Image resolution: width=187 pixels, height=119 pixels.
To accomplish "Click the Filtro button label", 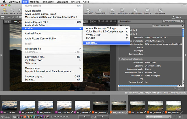I will 178,17.
